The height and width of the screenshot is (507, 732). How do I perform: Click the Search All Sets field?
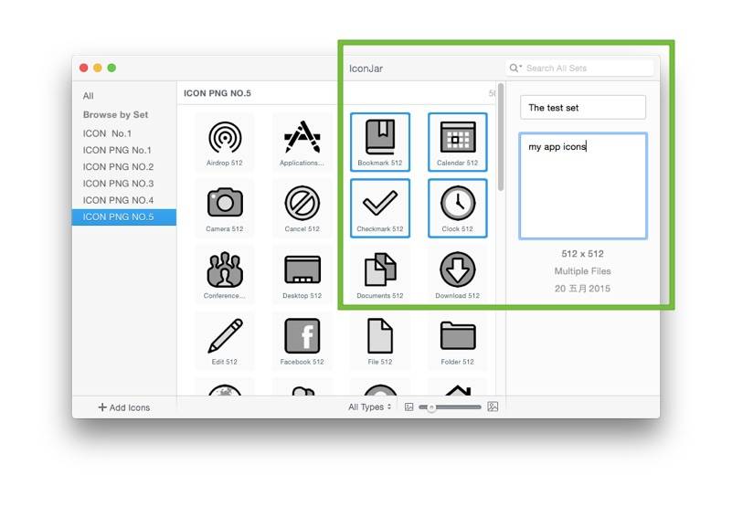(587, 69)
